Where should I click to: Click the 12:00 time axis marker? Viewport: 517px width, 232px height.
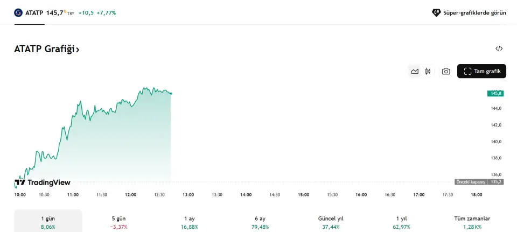(130, 194)
